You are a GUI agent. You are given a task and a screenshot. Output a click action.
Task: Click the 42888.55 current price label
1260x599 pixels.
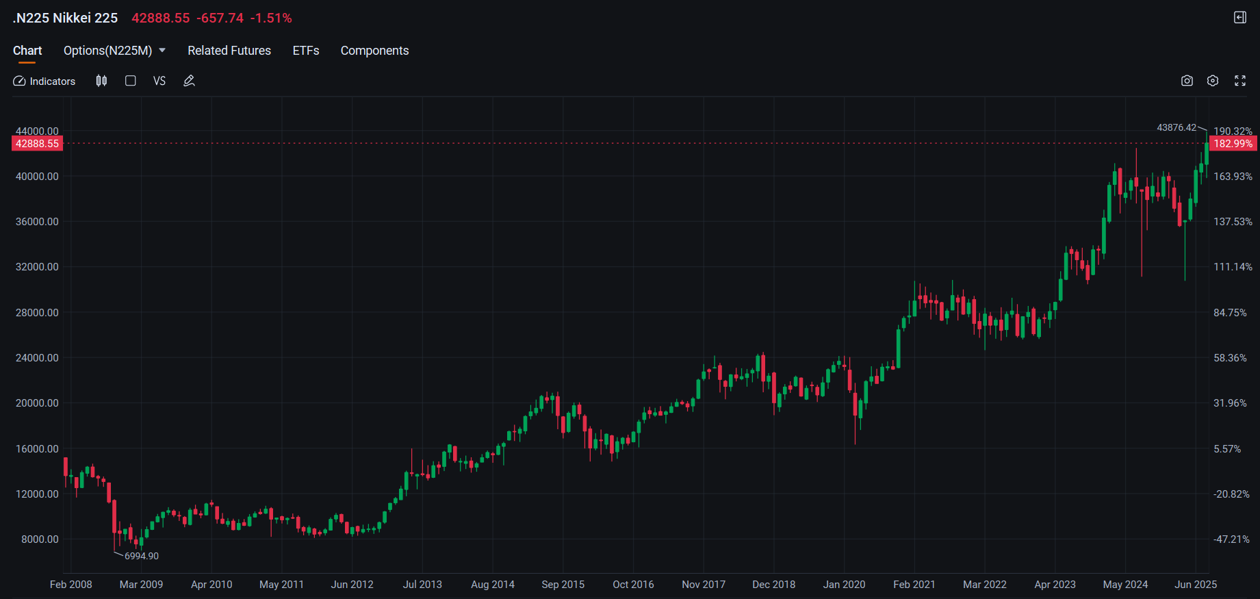[38, 144]
